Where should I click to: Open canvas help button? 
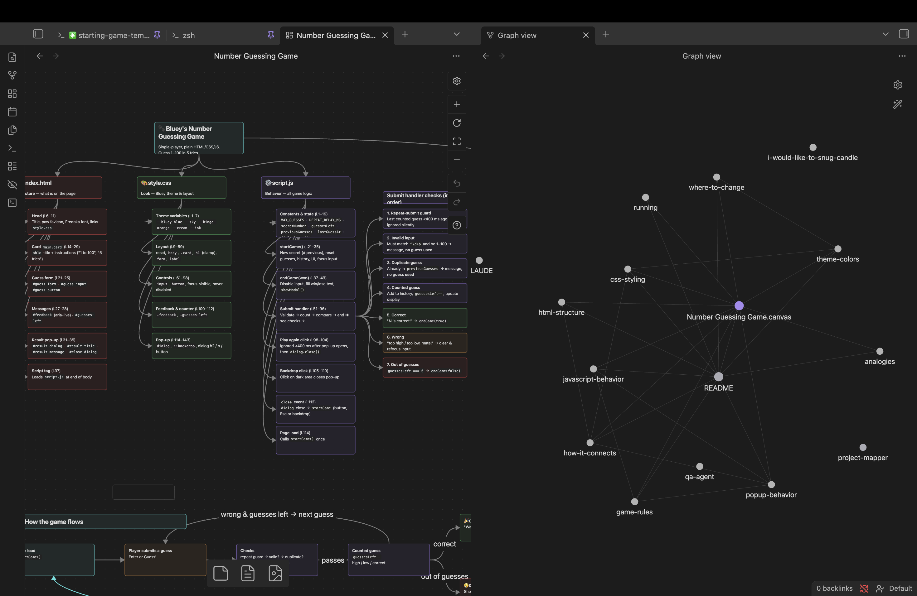tap(457, 225)
